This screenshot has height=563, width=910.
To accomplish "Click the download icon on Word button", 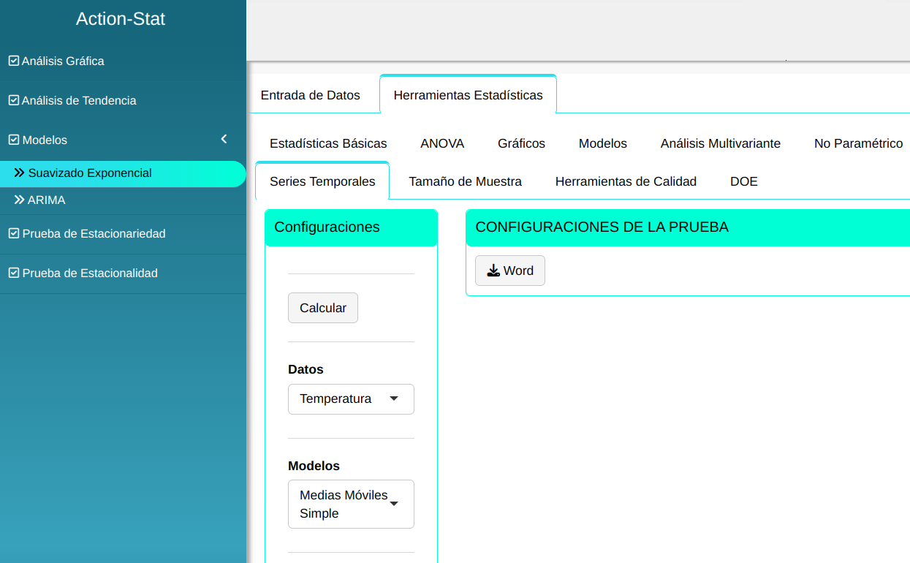I will pyautogui.click(x=493, y=271).
